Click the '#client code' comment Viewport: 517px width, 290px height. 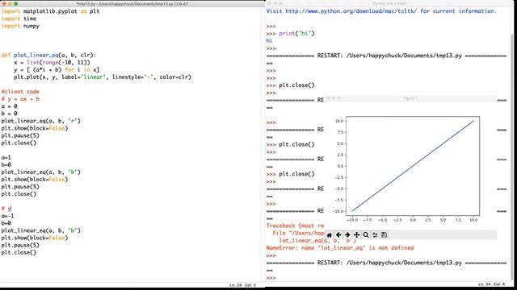20,92
